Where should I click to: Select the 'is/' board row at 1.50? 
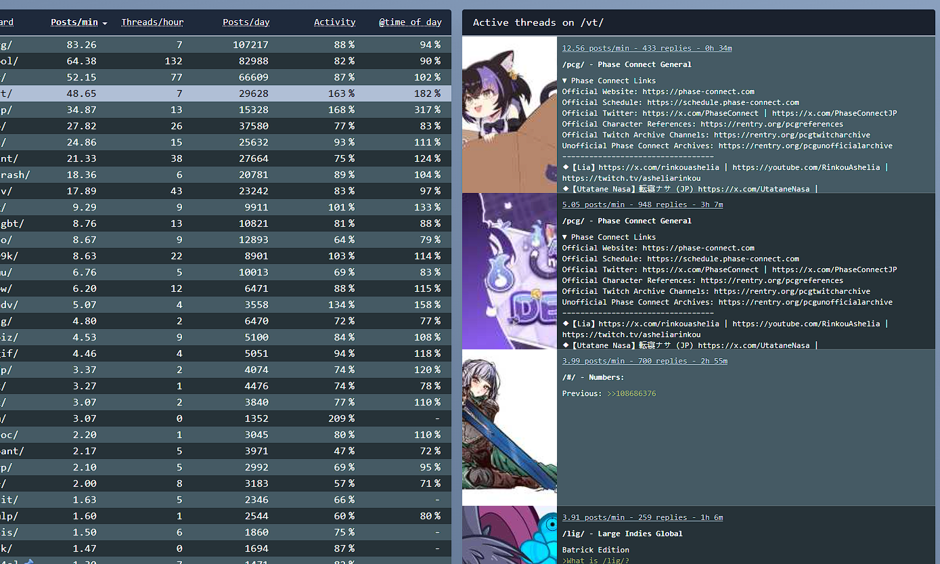click(225, 532)
